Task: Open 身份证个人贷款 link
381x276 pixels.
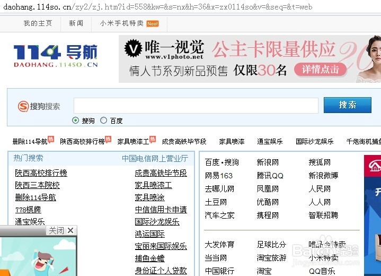Action: [x=161, y=270]
